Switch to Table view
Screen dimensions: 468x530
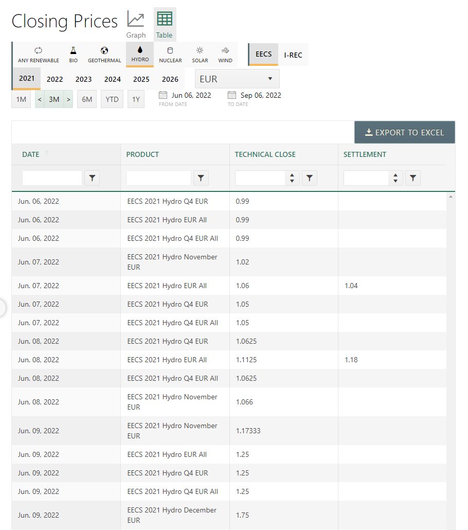165,24
